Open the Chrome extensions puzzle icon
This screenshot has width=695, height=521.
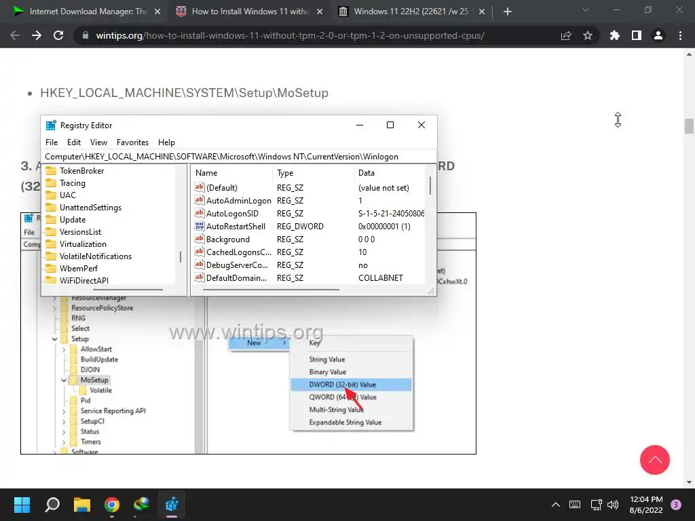tap(615, 35)
